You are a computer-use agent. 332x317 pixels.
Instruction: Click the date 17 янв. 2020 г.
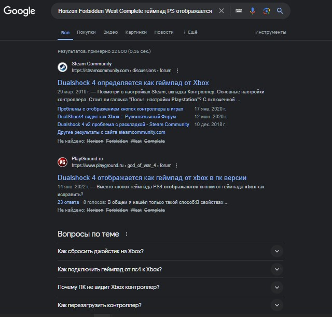coord(210,109)
